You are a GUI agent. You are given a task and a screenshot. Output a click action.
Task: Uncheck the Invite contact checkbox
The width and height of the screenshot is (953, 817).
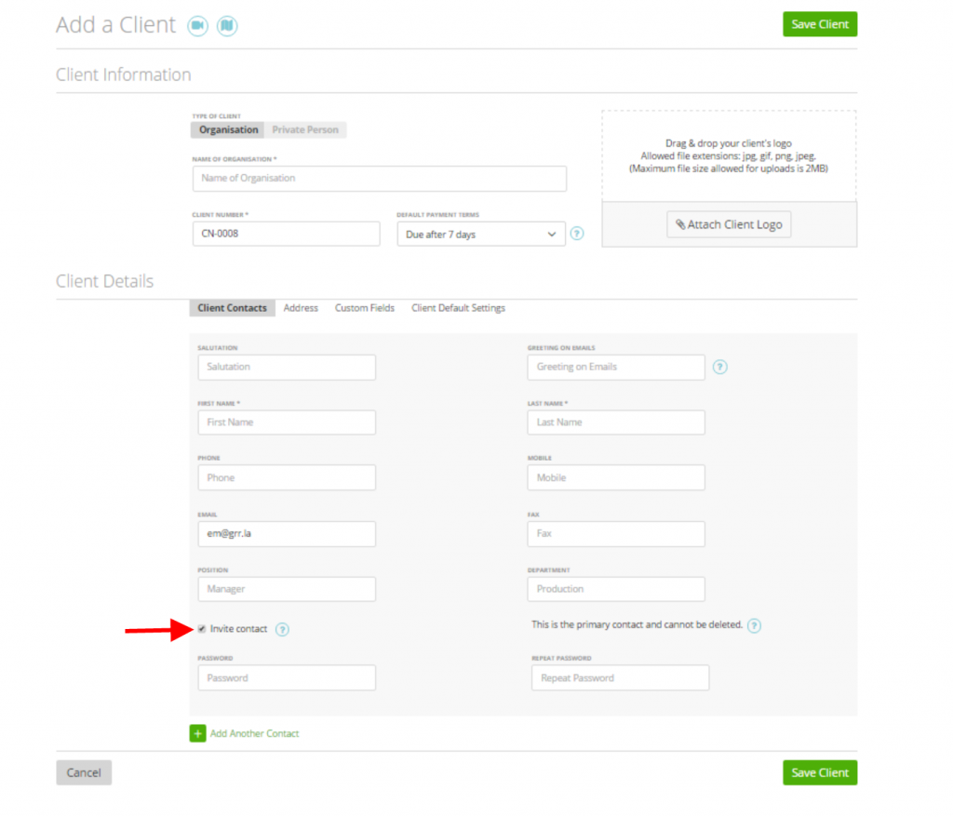[202, 629]
